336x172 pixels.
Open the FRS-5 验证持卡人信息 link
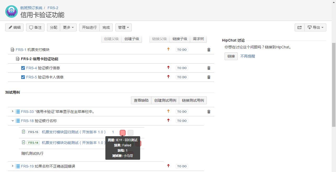pos(45,77)
